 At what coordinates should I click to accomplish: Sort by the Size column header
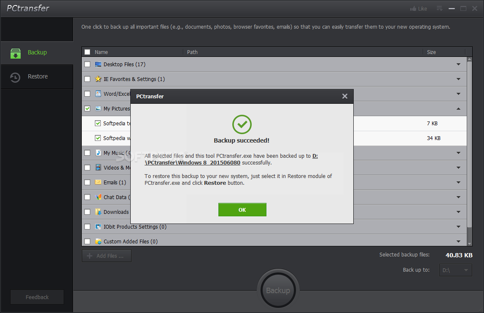(x=431, y=52)
